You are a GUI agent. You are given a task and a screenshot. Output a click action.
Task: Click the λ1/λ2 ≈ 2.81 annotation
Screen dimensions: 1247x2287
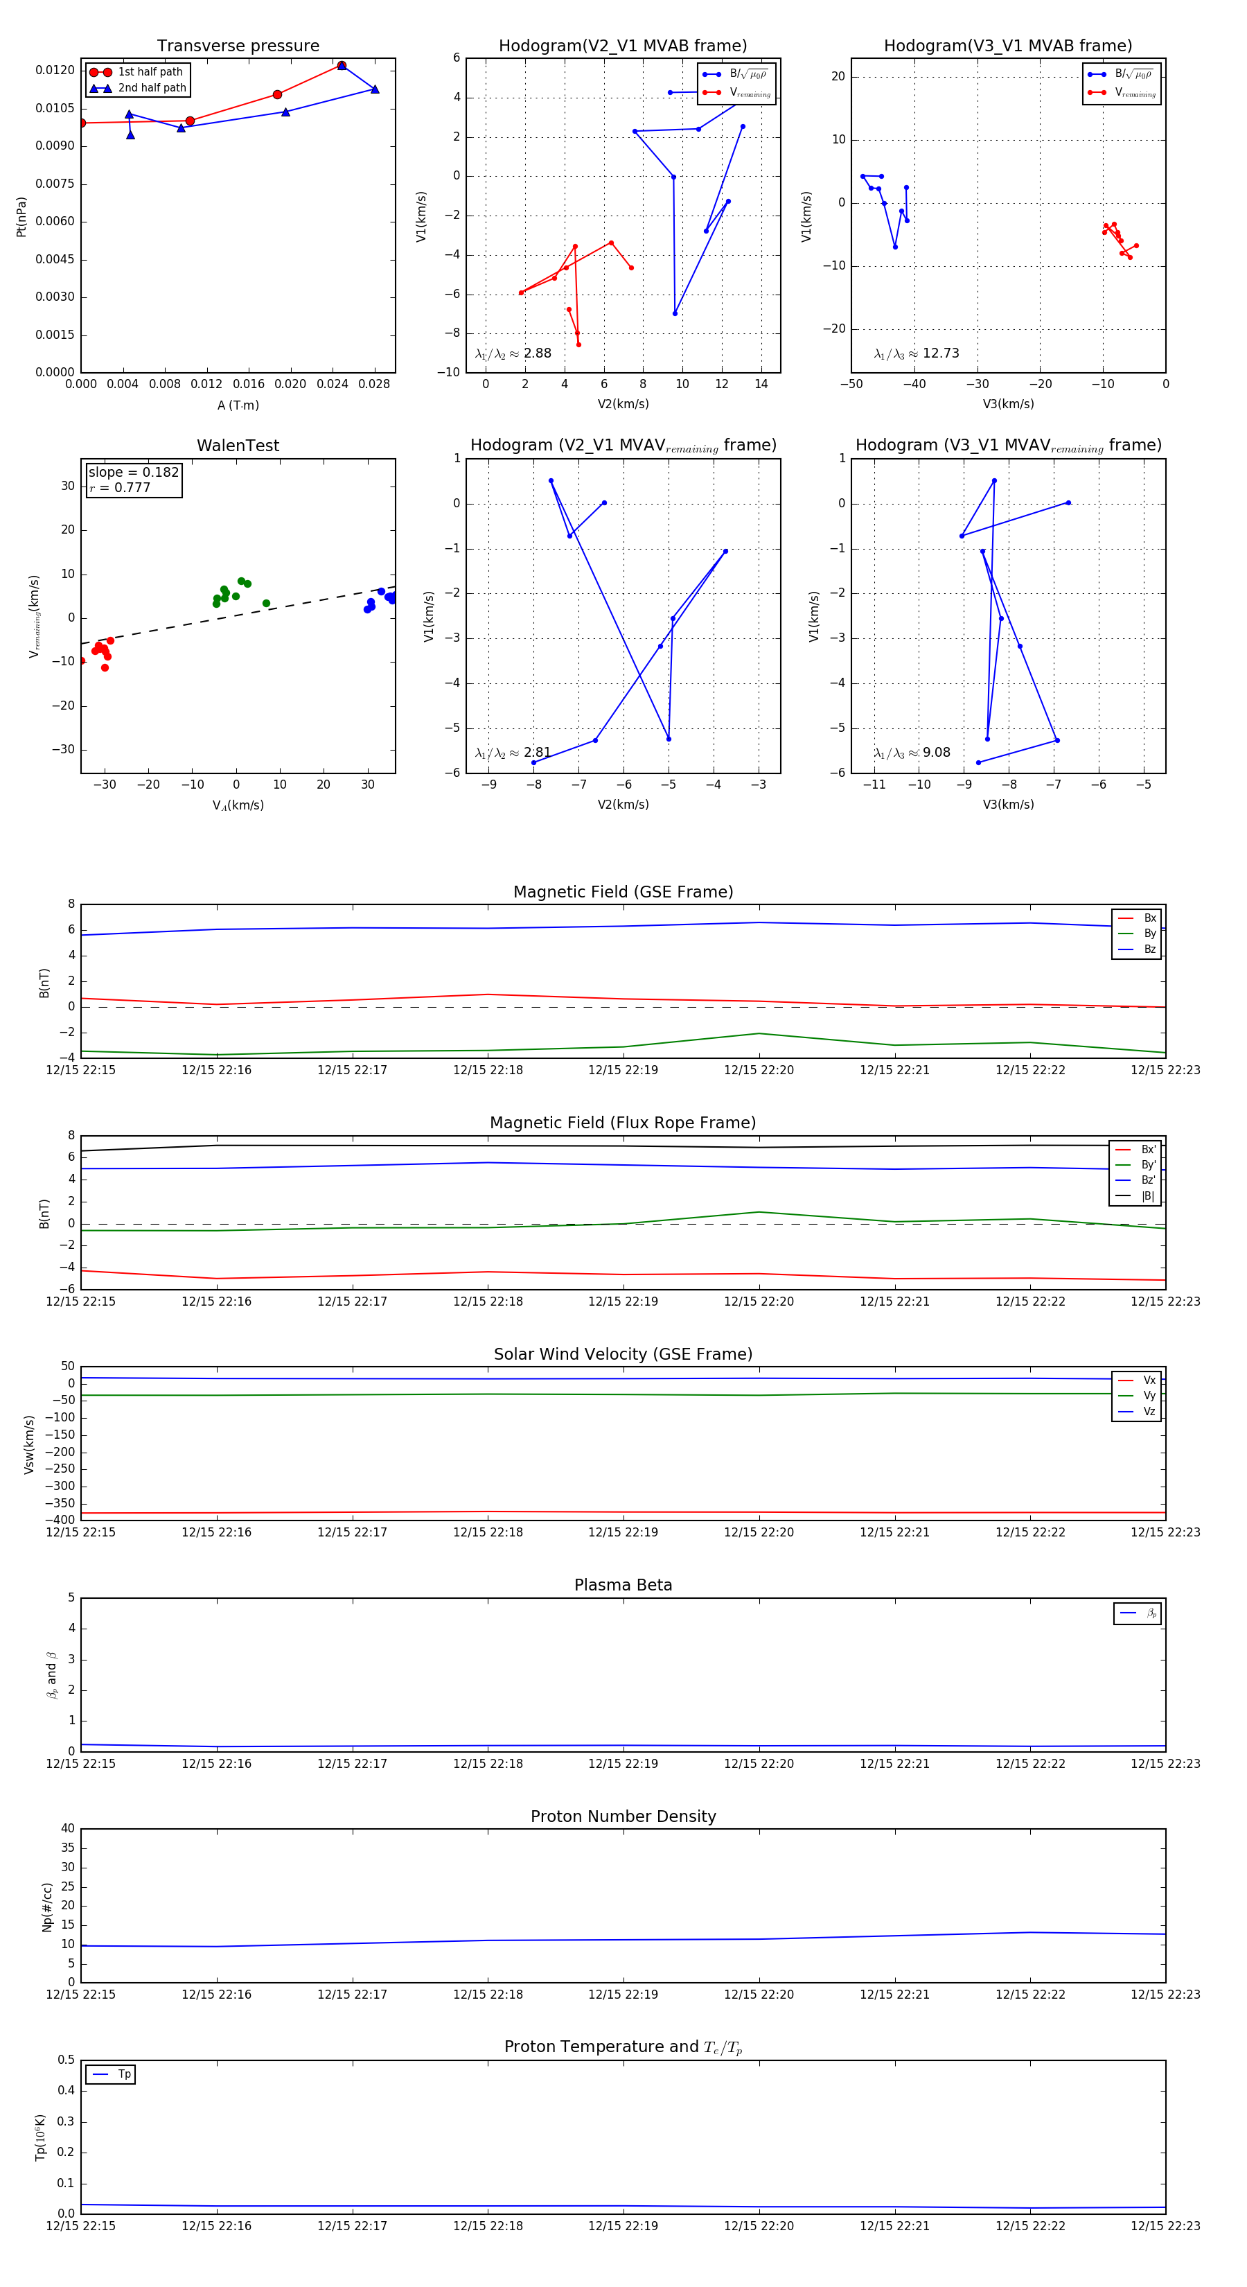[x=513, y=753]
